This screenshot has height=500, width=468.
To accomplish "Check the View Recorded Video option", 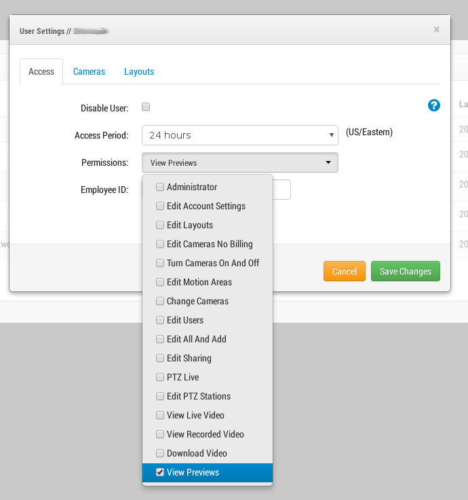I will click(x=160, y=434).
